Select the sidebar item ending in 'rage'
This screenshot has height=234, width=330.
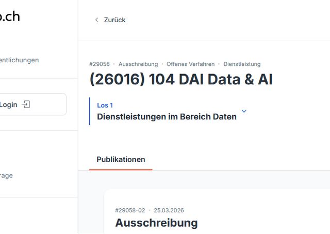[x=7, y=175]
